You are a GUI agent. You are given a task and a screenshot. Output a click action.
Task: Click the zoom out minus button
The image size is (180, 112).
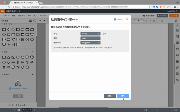click(x=150, y=110)
